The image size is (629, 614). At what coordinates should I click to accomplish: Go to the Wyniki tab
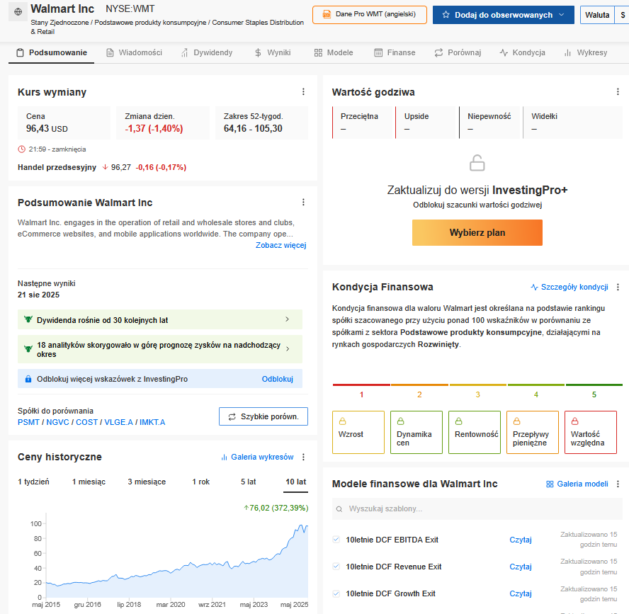click(273, 52)
